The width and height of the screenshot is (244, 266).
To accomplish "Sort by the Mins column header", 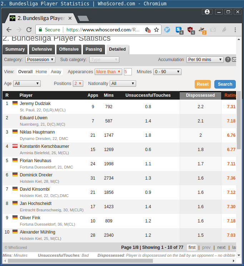I will (109, 95).
